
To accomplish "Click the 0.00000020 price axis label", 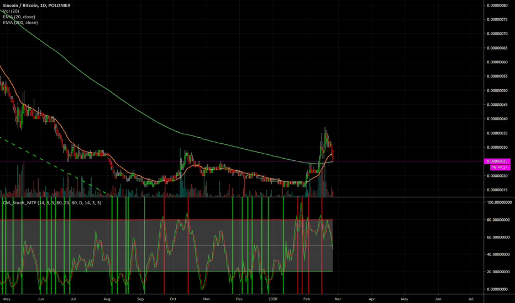I will click(497, 176).
